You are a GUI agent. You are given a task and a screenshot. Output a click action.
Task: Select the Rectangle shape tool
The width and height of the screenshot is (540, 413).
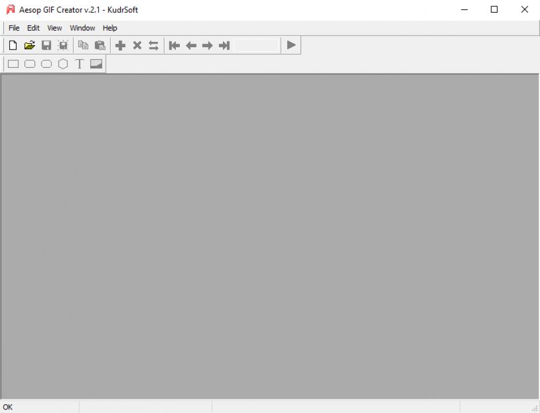tap(13, 64)
